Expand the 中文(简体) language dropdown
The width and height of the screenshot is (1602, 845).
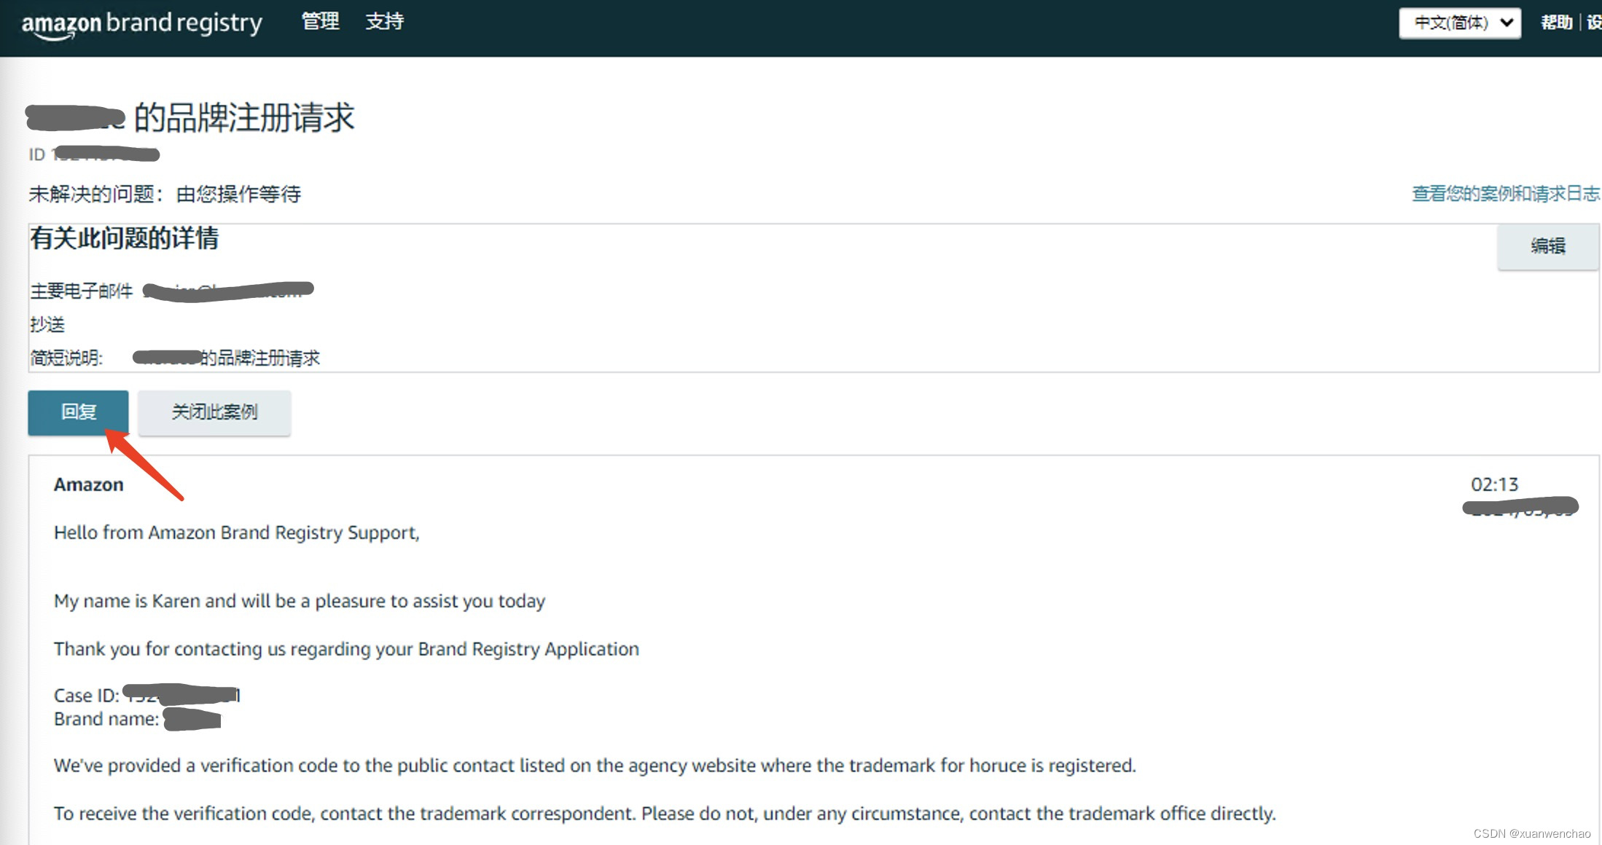click(1453, 23)
